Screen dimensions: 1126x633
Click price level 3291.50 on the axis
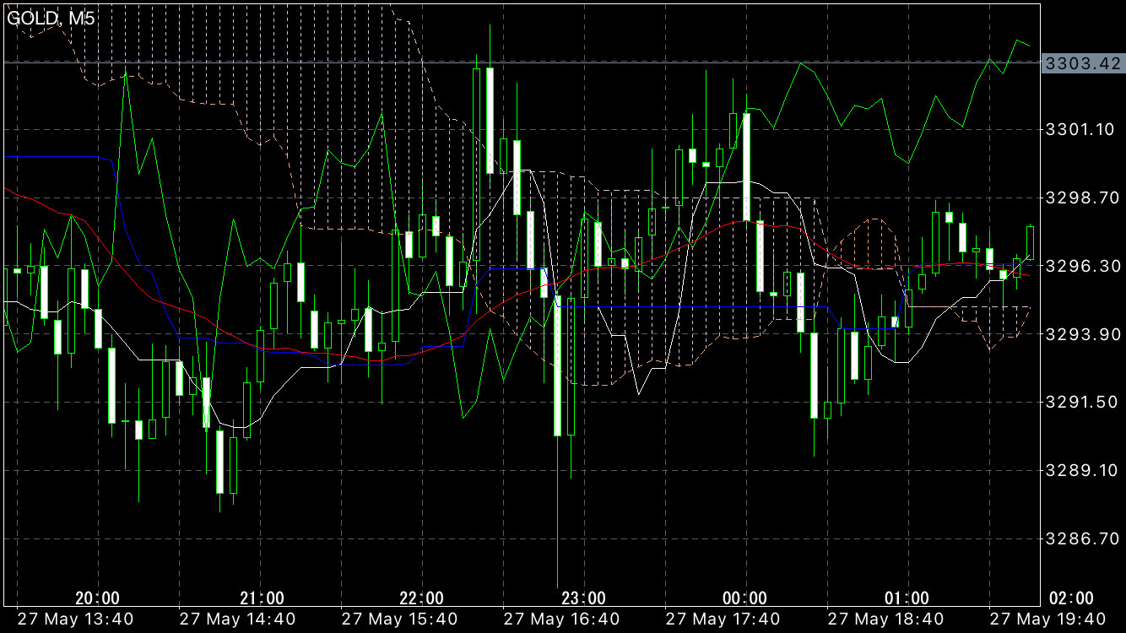1082,402
